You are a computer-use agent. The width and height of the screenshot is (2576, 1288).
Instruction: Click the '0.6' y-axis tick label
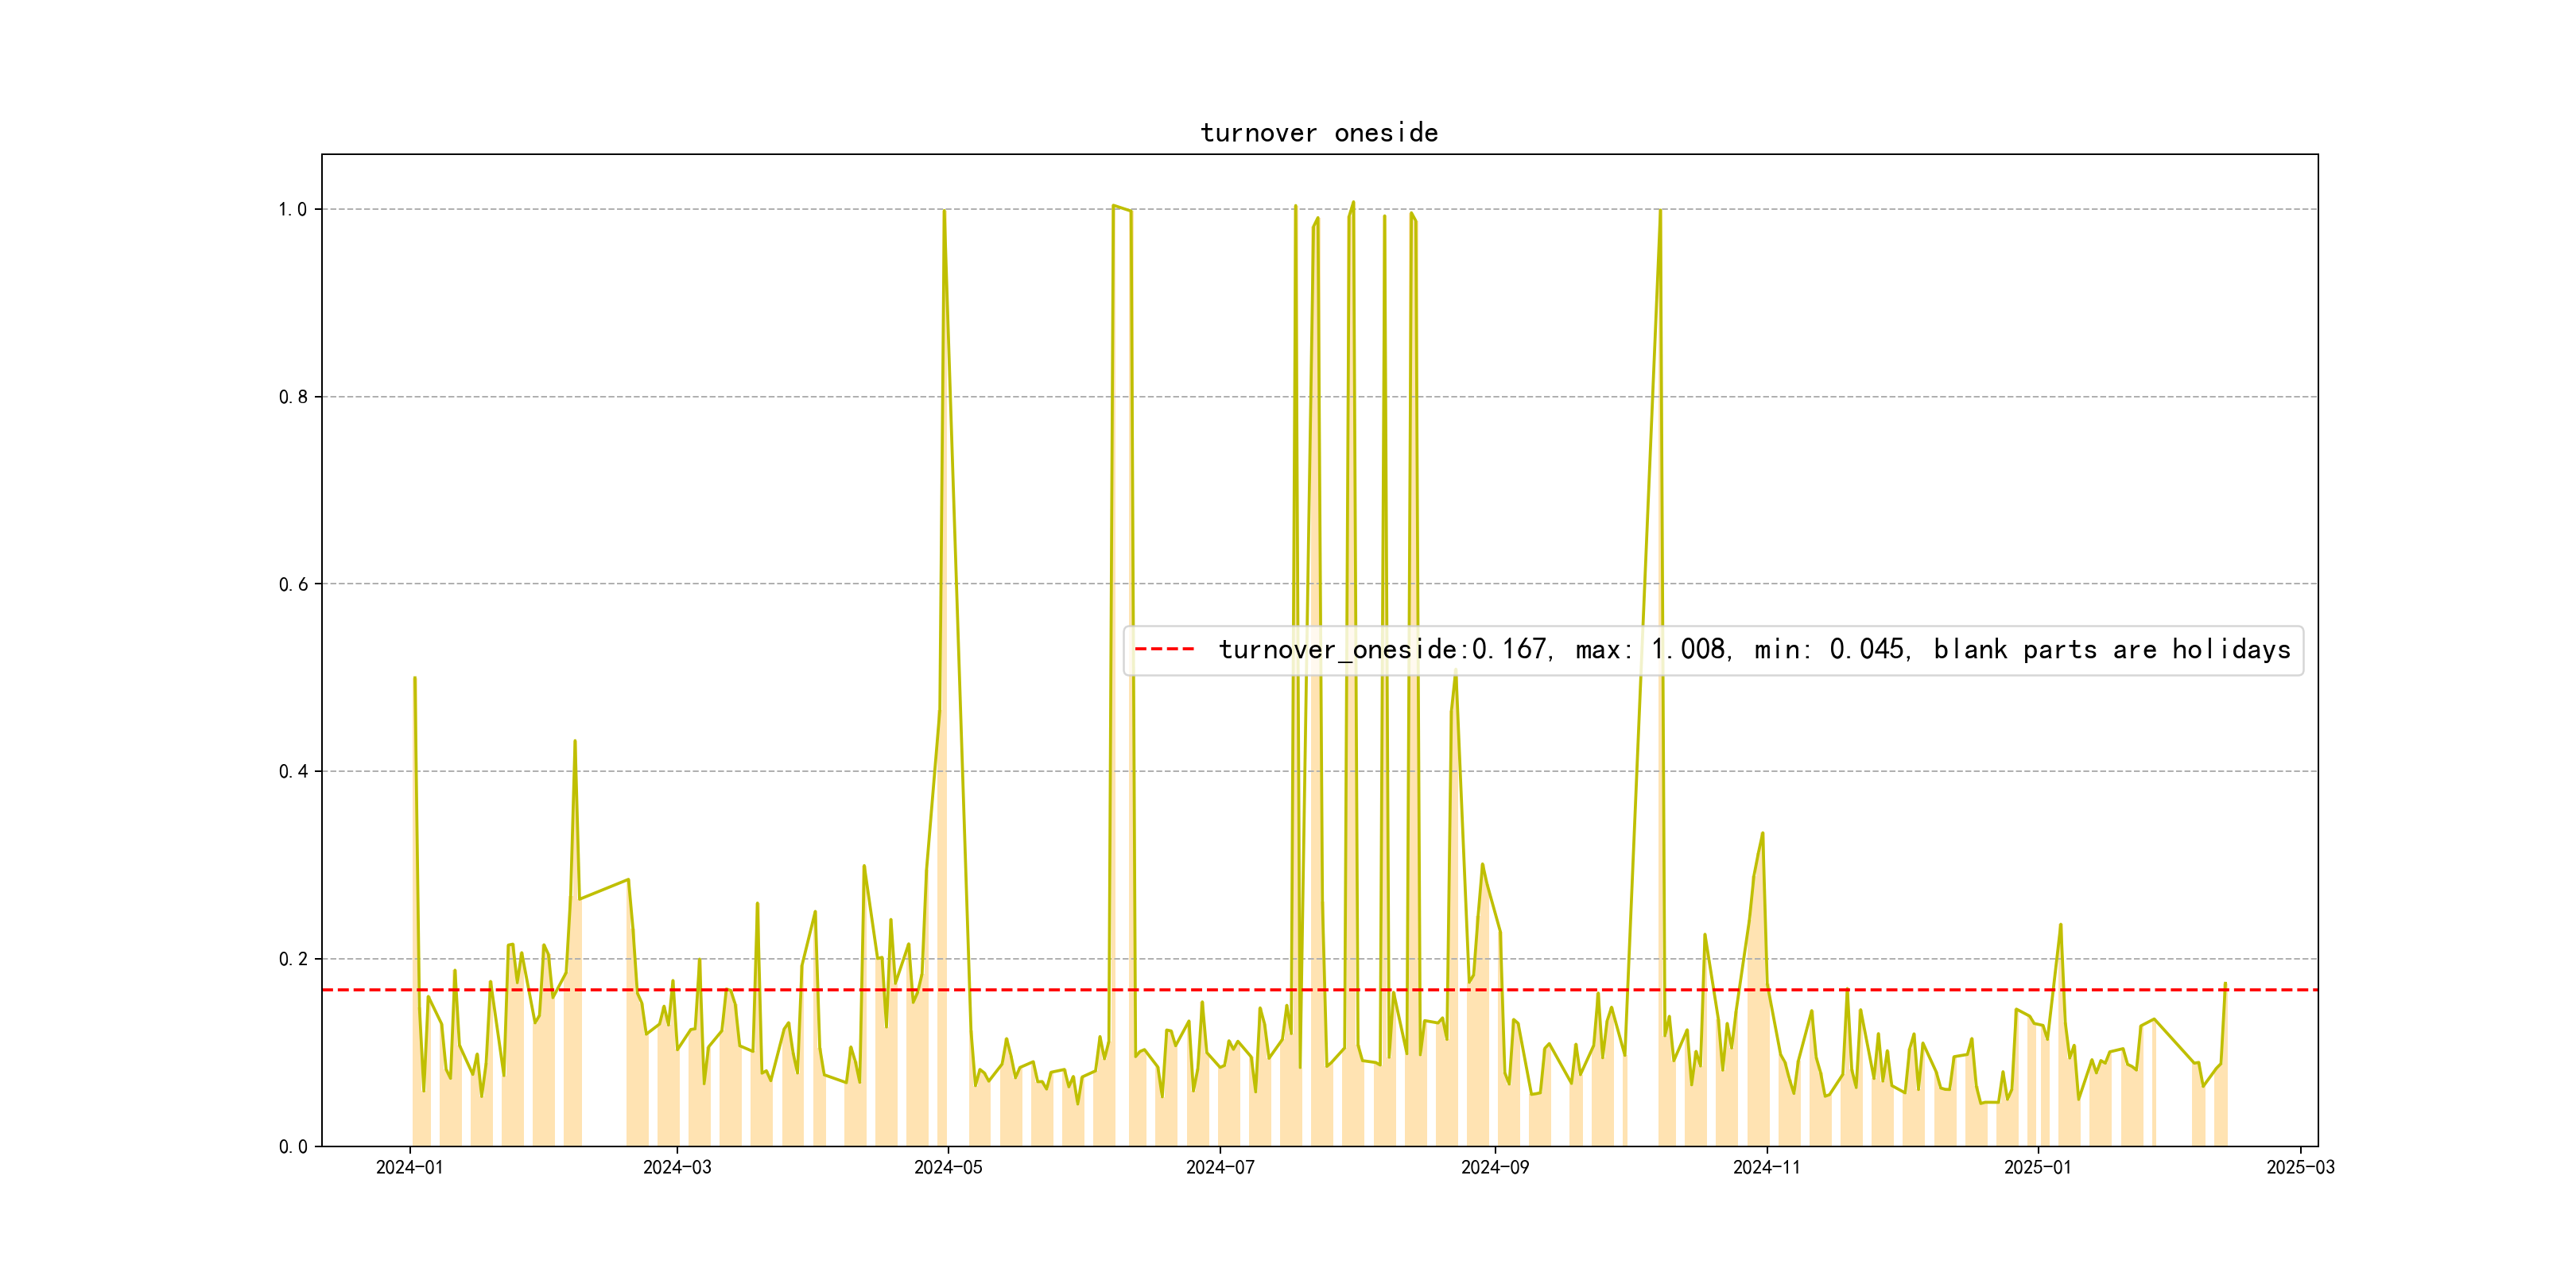[x=292, y=584]
